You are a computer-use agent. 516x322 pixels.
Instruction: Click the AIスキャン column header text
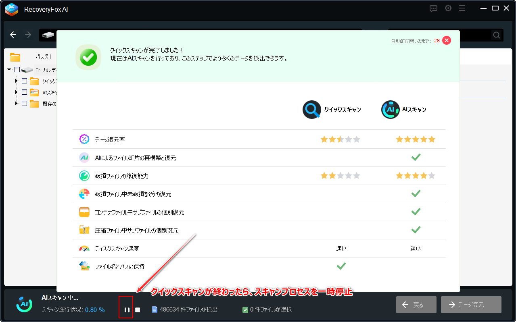point(414,110)
